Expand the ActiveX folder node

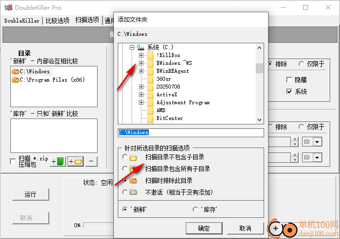[x=141, y=94]
